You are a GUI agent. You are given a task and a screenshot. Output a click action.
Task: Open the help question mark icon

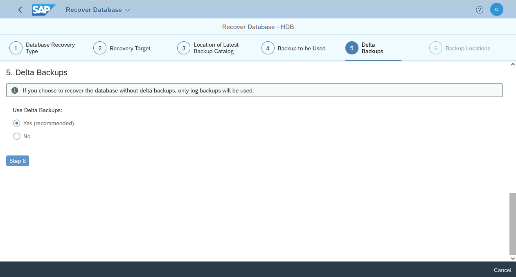[x=480, y=10]
